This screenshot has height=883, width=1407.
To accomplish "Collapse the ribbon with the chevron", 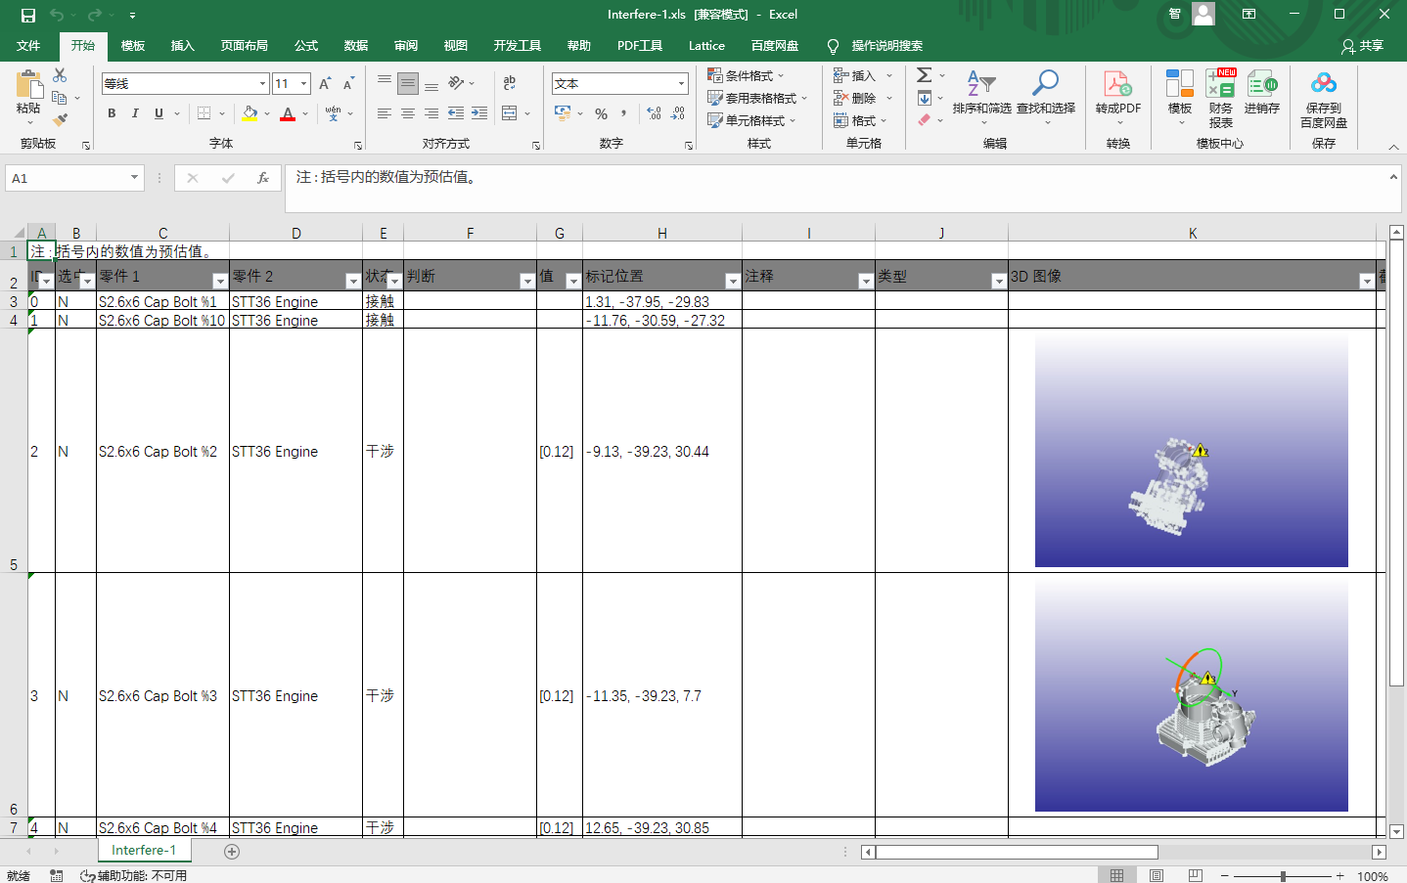I will tap(1394, 147).
